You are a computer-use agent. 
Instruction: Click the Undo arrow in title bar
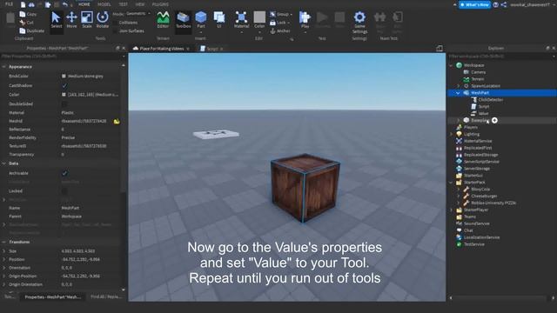click(x=64, y=4)
